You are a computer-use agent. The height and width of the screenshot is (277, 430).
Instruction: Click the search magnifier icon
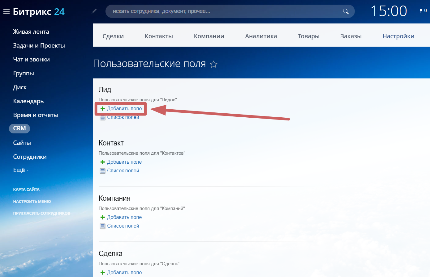[x=346, y=11]
